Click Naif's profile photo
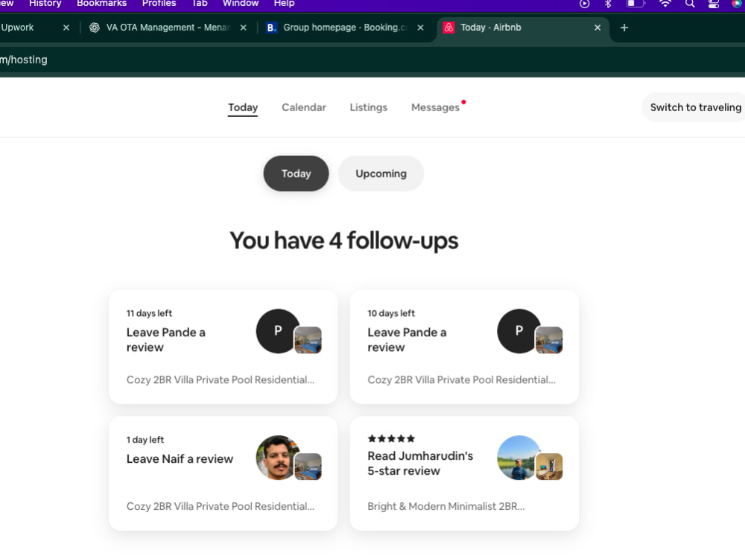This screenshot has height=559, width=745. pyautogui.click(x=277, y=458)
